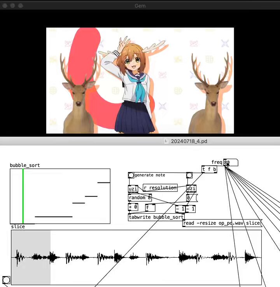Screen dimensions: 280x287
Task: Trigger the bang beside 'generate note'
Action: click(x=131, y=175)
